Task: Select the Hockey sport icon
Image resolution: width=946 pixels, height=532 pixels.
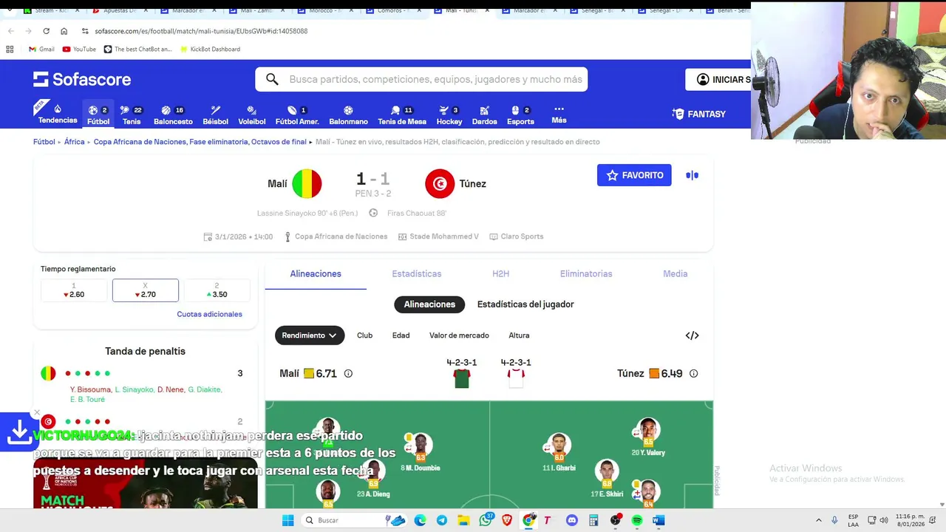Action: tap(449, 115)
